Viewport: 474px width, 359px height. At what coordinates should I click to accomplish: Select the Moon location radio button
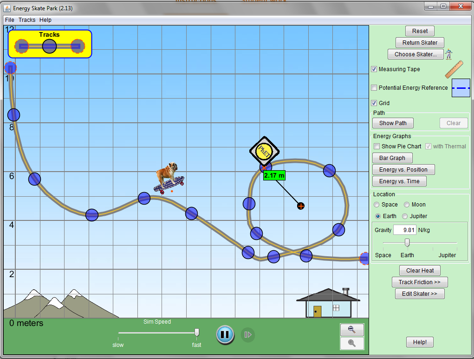click(x=407, y=205)
